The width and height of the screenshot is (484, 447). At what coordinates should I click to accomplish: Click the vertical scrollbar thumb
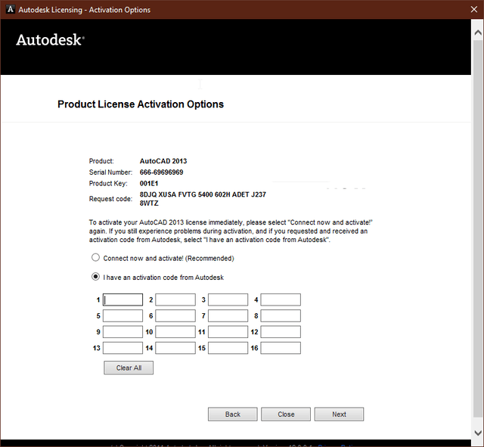pyautogui.click(x=478, y=228)
